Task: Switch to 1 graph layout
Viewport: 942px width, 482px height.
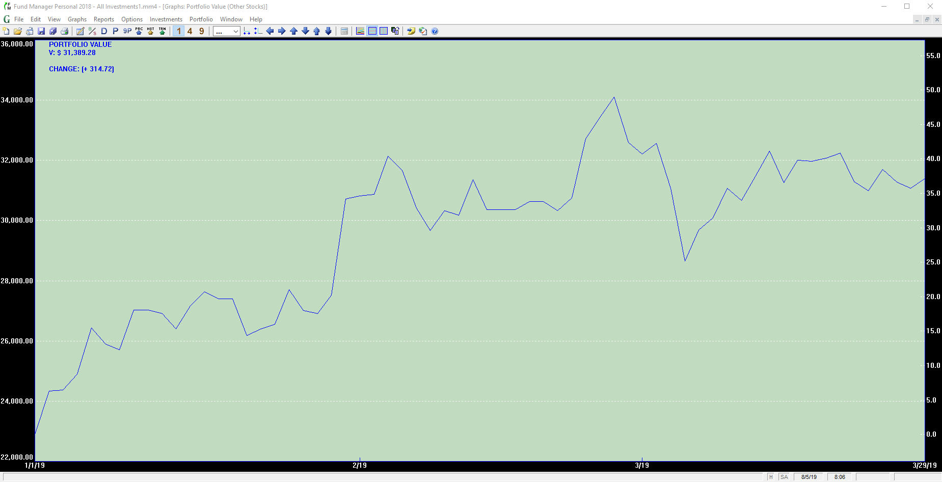Action: point(178,31)
